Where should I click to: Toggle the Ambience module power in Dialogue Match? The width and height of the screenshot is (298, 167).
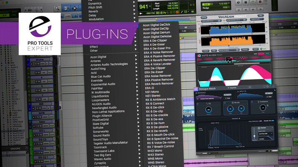point(252,102)
